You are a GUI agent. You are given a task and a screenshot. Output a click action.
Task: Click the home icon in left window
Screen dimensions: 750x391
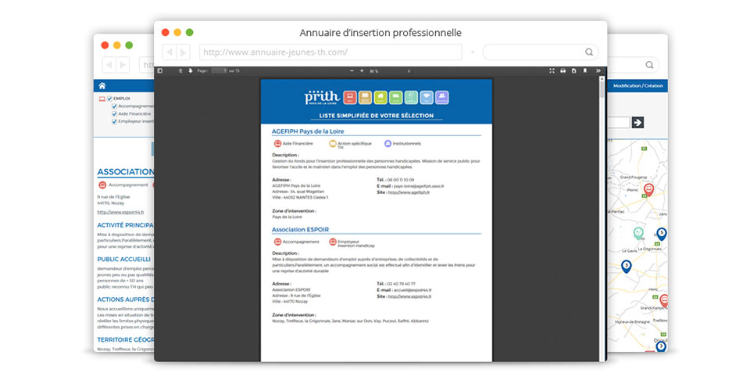[x=102, y=86]
